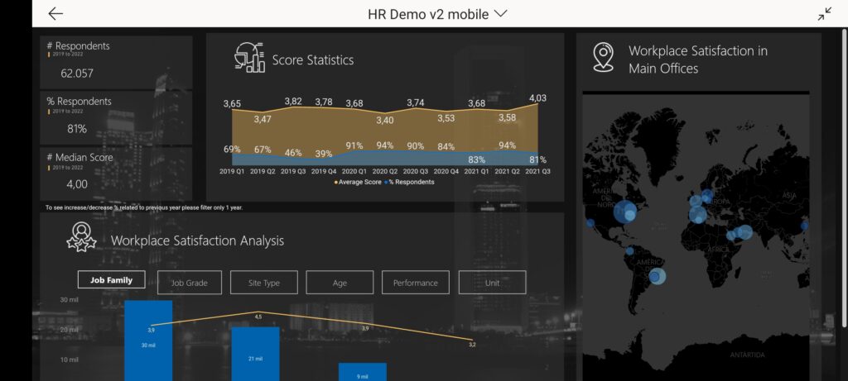Viewport: 848px width, 381px height.
Task: Switch to Performance breakdown
Action: (415, 283)
